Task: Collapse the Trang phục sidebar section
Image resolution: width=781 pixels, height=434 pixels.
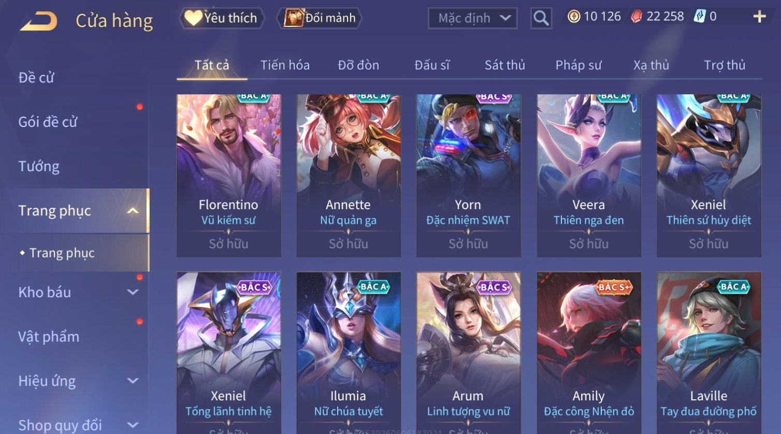Action: [133, 211]
